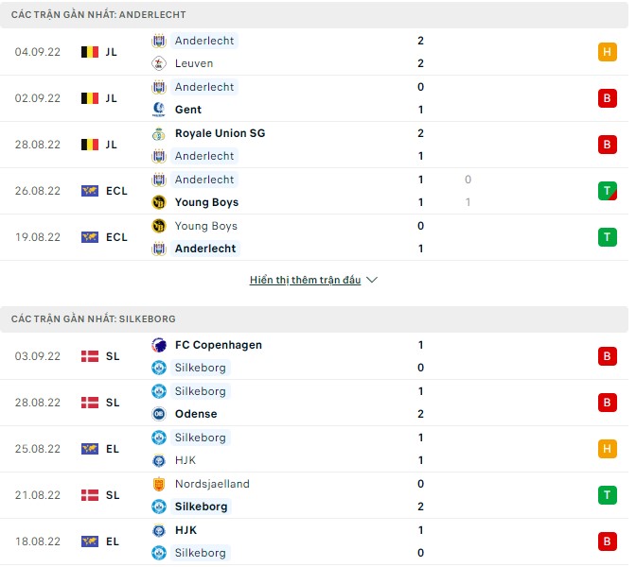Click the HJK crest in 25.08.22 match
The height and width of the screenshot is (567, 636).
coord(158,460)
